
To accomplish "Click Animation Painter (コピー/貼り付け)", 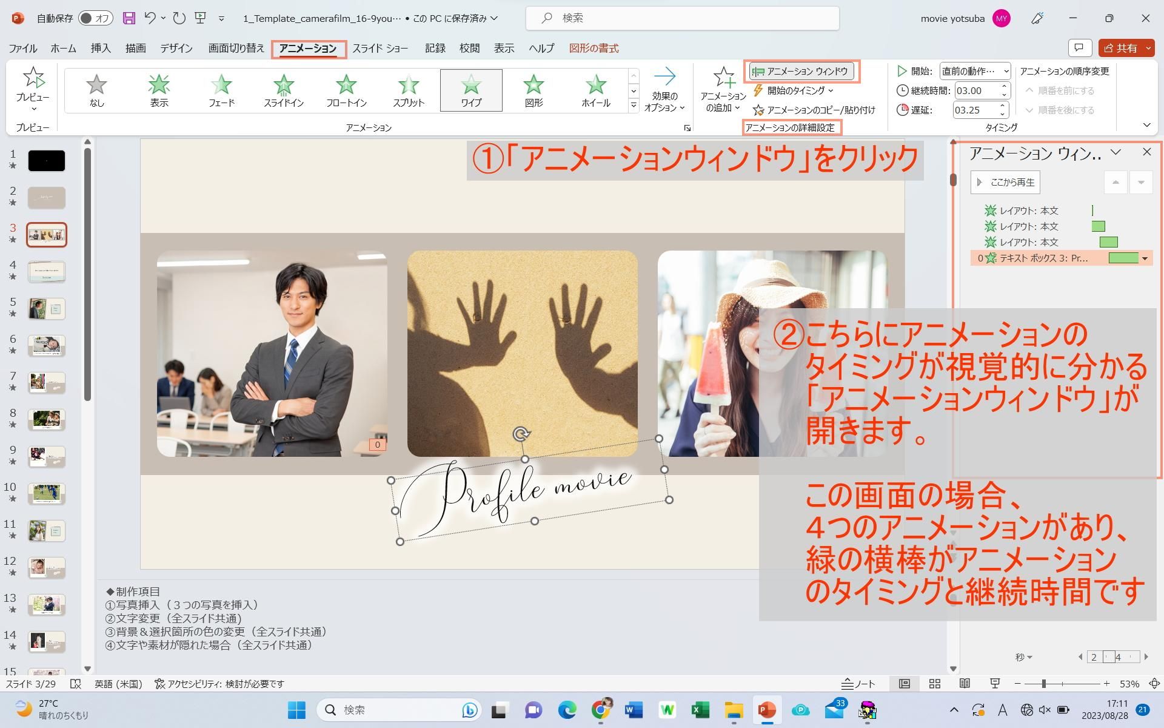I will (x=814, y=110).
